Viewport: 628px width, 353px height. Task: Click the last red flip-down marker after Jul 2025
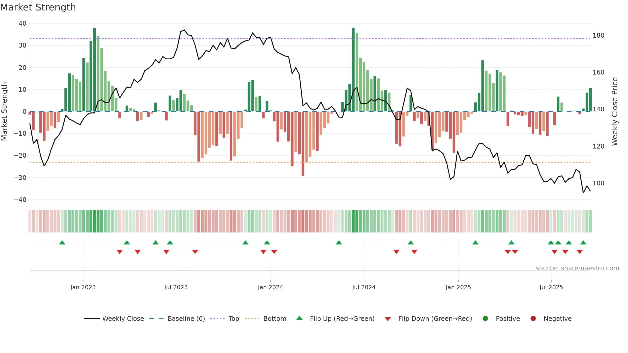[580, 252]
